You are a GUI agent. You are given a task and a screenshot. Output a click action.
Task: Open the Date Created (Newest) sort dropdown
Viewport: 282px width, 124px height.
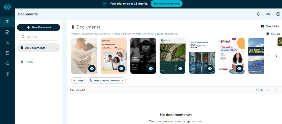(x=107, y=81)
